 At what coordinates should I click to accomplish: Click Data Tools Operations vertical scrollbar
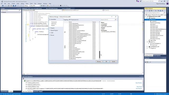point(143,85)
